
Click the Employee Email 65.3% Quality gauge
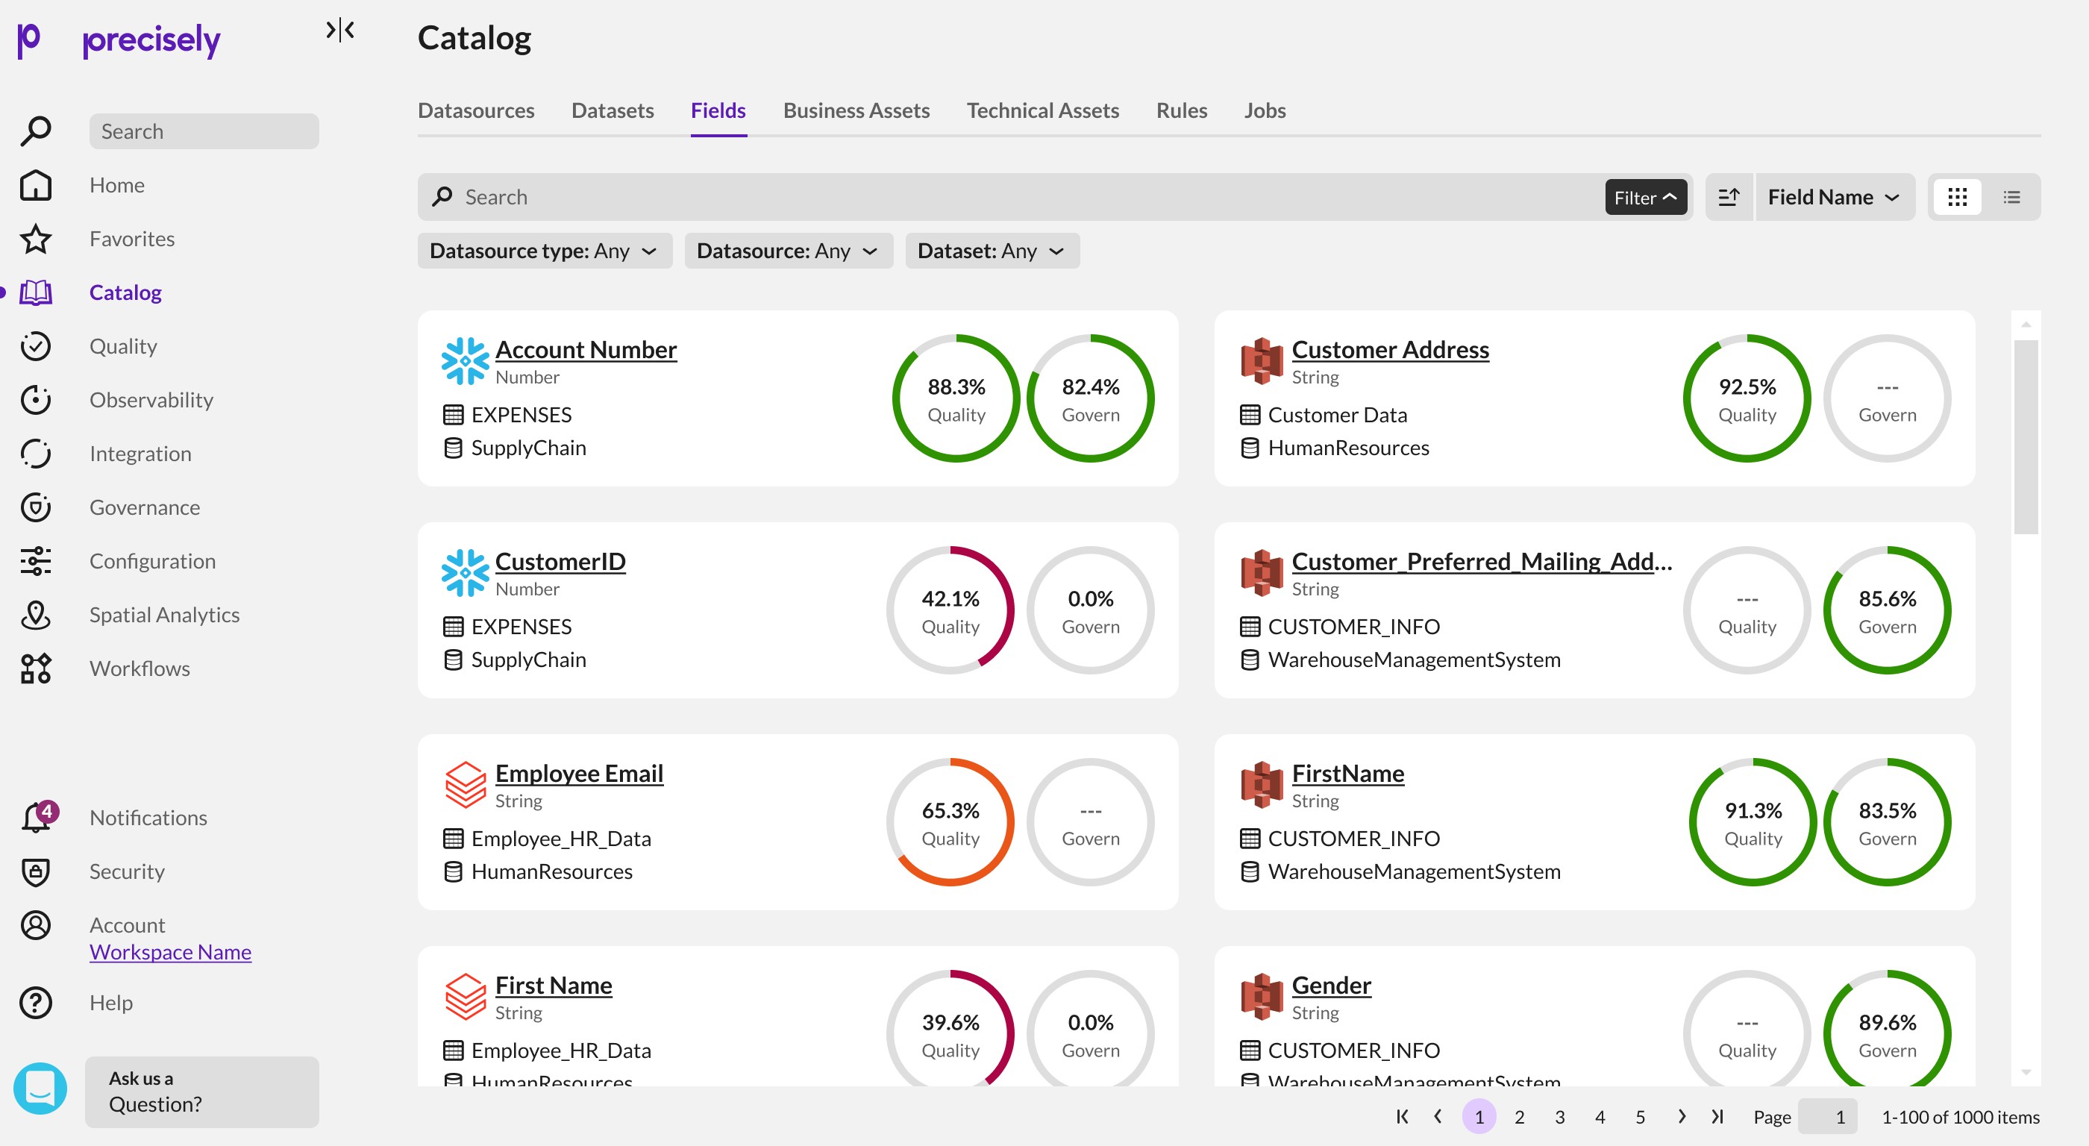click(950, 821)
